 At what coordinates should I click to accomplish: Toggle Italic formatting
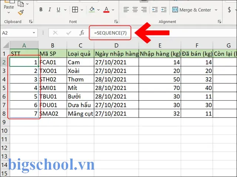point(49,10)
